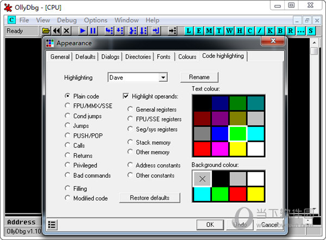Open the Highlighting scheme dropdown showing Dave
Image resolution: width=326 pixels, height=240 pixels.
(x=137, y=77)
